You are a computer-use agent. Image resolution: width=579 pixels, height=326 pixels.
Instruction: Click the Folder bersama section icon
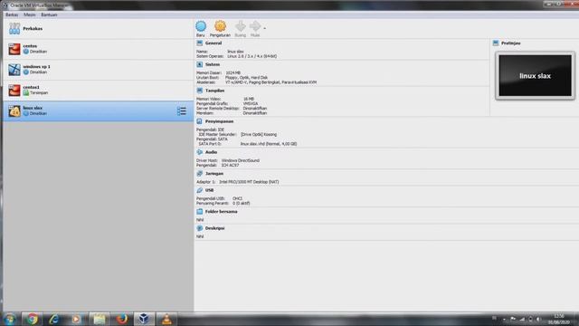[200, 211]
